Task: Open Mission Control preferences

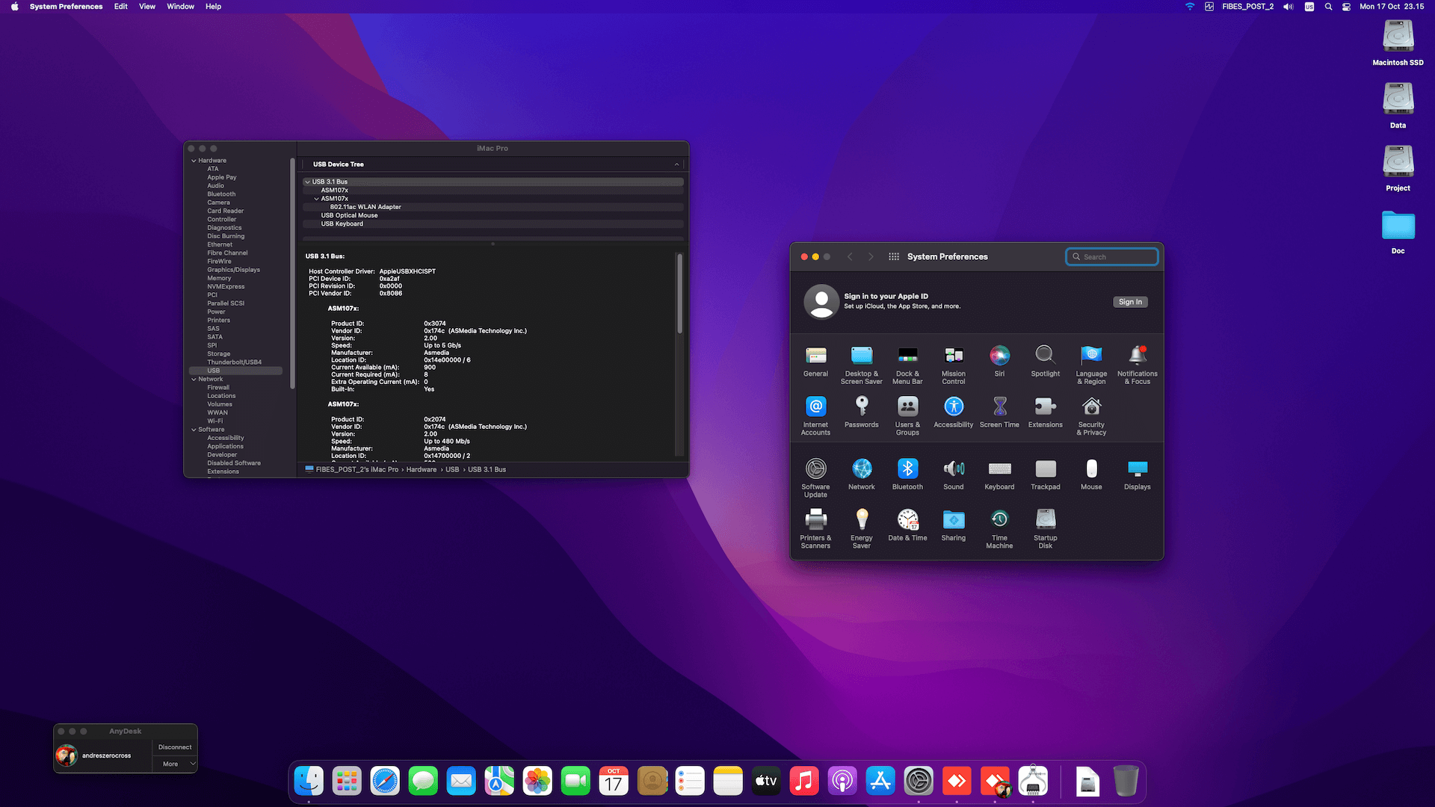Action: point(954,365)
